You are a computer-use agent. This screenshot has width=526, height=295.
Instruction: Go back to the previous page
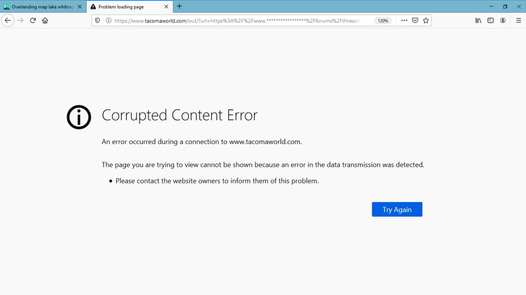[x=8, y=21]
